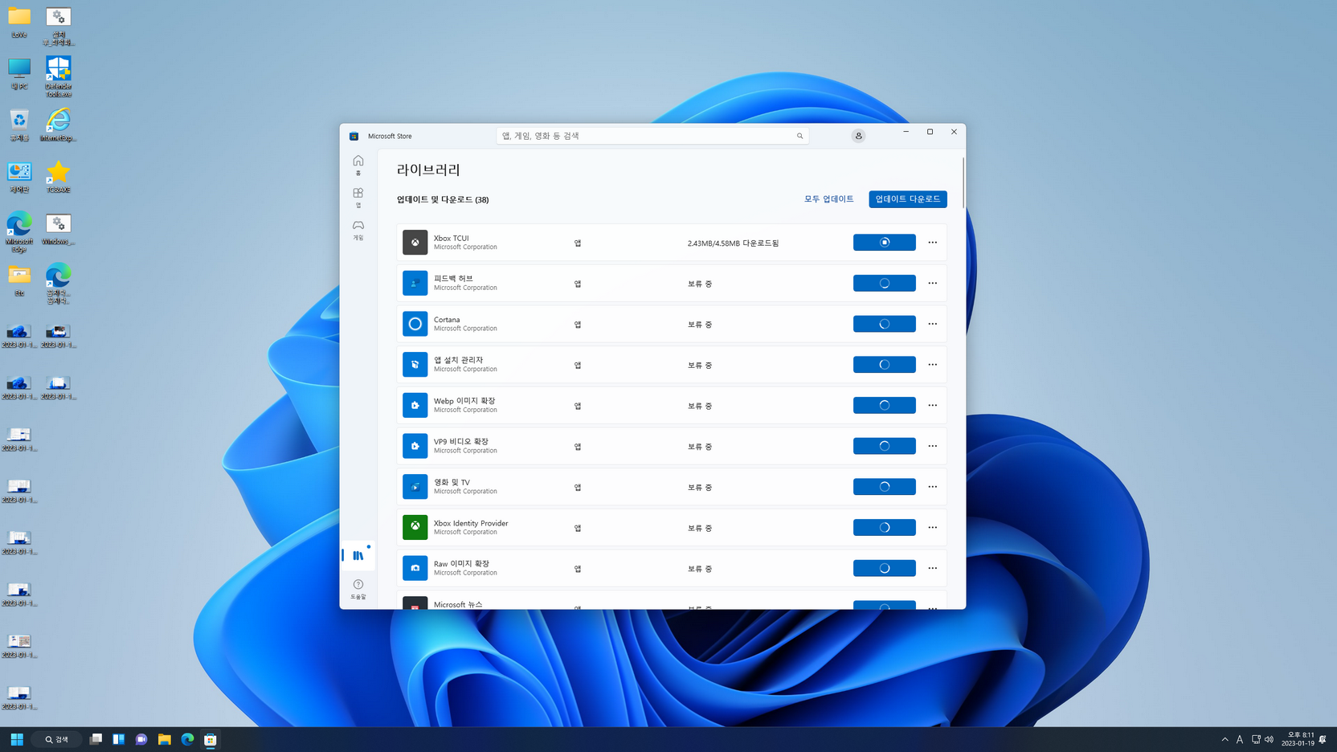Click the Webp 이미지 확장 pending button
The width and height of the screenshot is (1337, 752).
click(884, 405)
